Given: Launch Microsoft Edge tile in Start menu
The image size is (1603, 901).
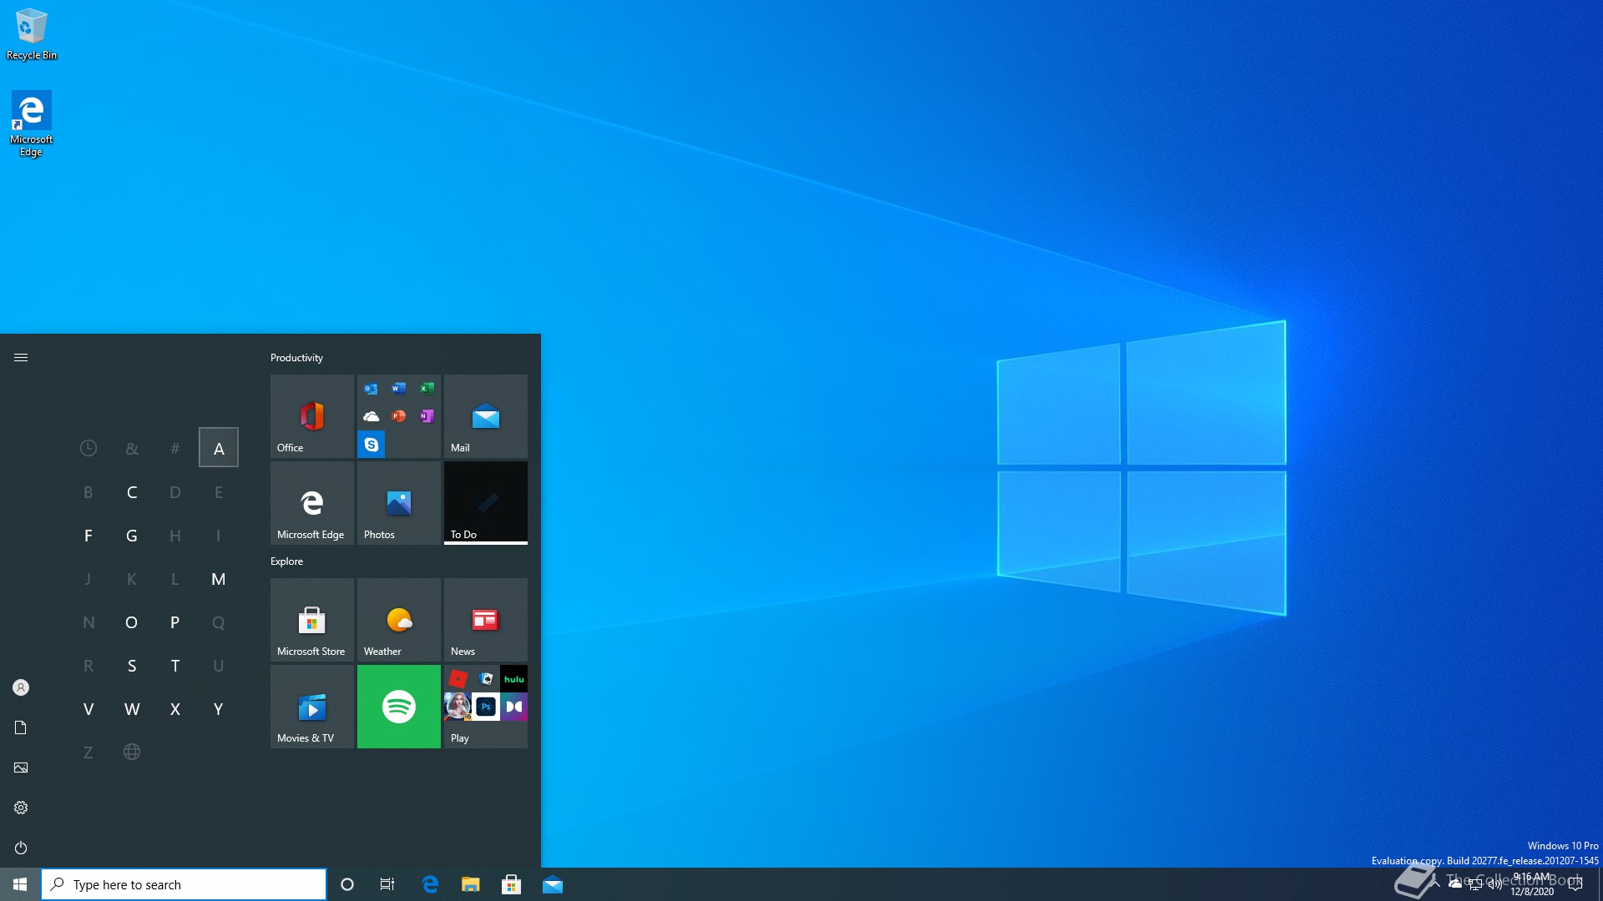Looking at the screenshot, I should [312, 503].
